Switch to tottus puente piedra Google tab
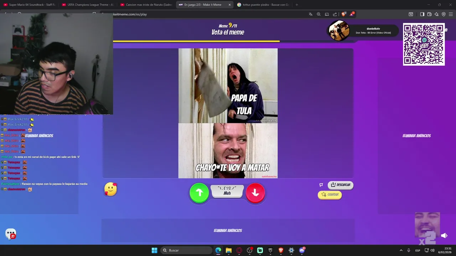 point(264,5)
